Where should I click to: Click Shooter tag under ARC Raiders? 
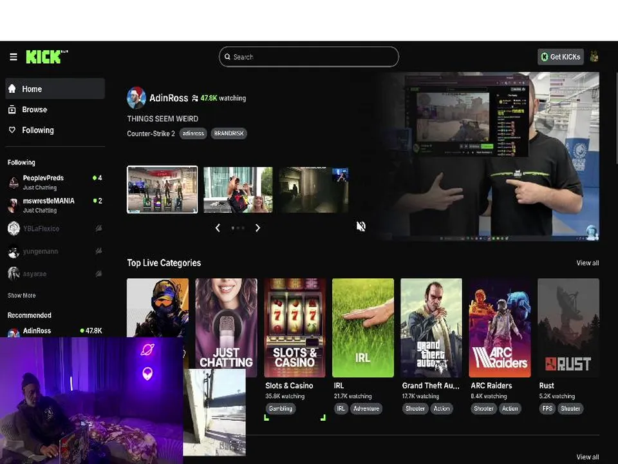pyautogui.click(x=483, y=409)
